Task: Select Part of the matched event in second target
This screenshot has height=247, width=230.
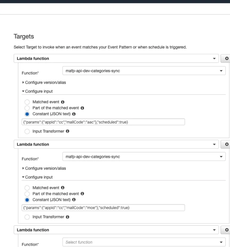Action: tap(27, 194)
